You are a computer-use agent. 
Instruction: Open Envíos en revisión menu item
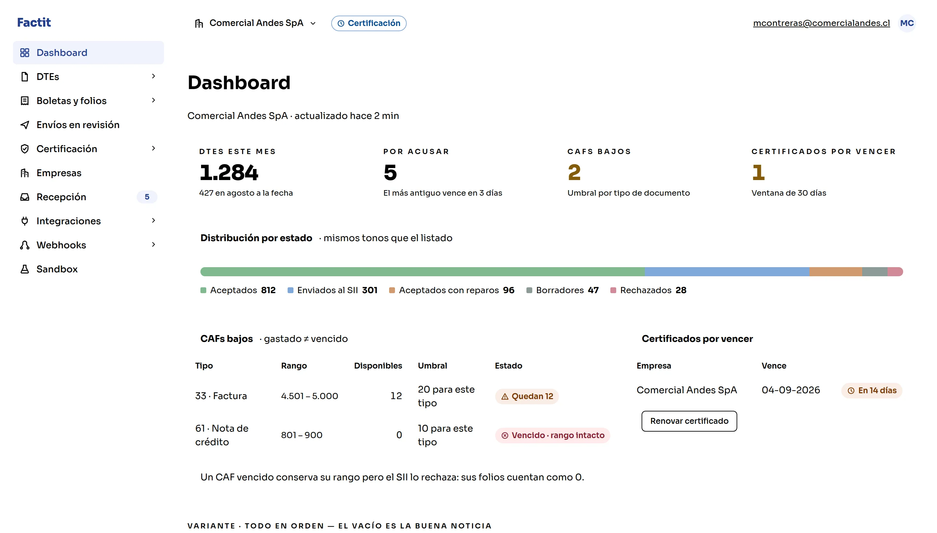pos(88,125)
